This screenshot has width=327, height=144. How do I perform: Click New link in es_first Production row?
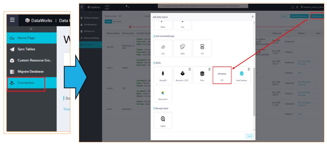300,114
